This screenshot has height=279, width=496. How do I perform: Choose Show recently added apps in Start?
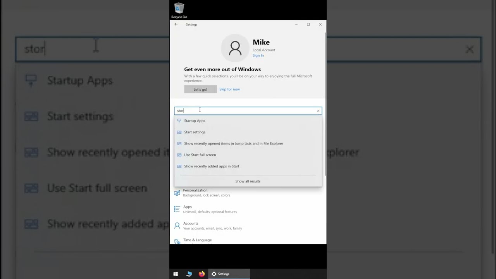click(x=248, y=166)
